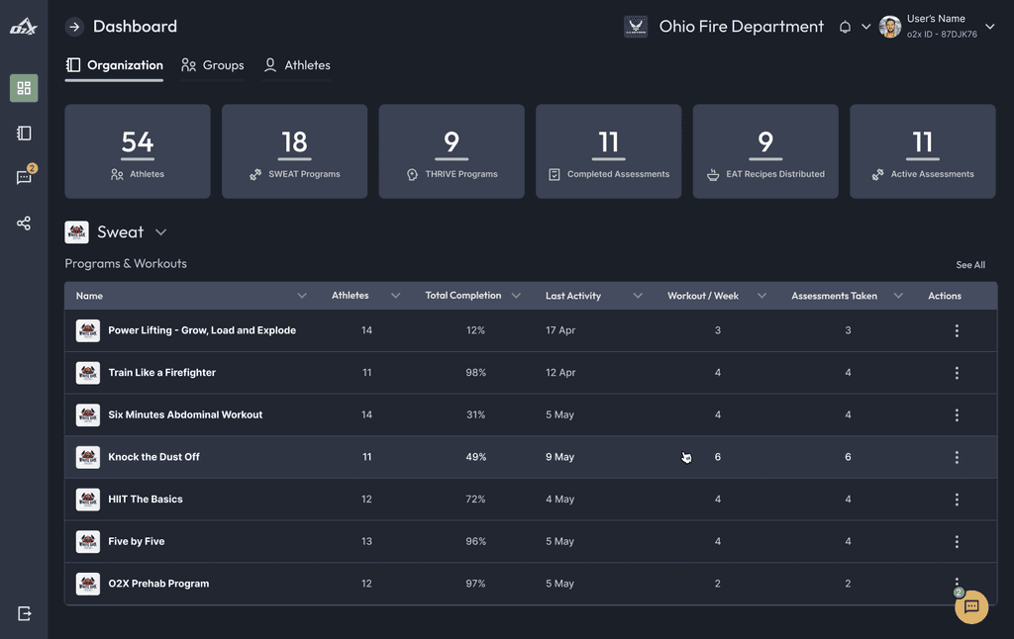1014x639 pixels.
Task: Open the notebook icon in sidebar
Action: tap(24, 134)
